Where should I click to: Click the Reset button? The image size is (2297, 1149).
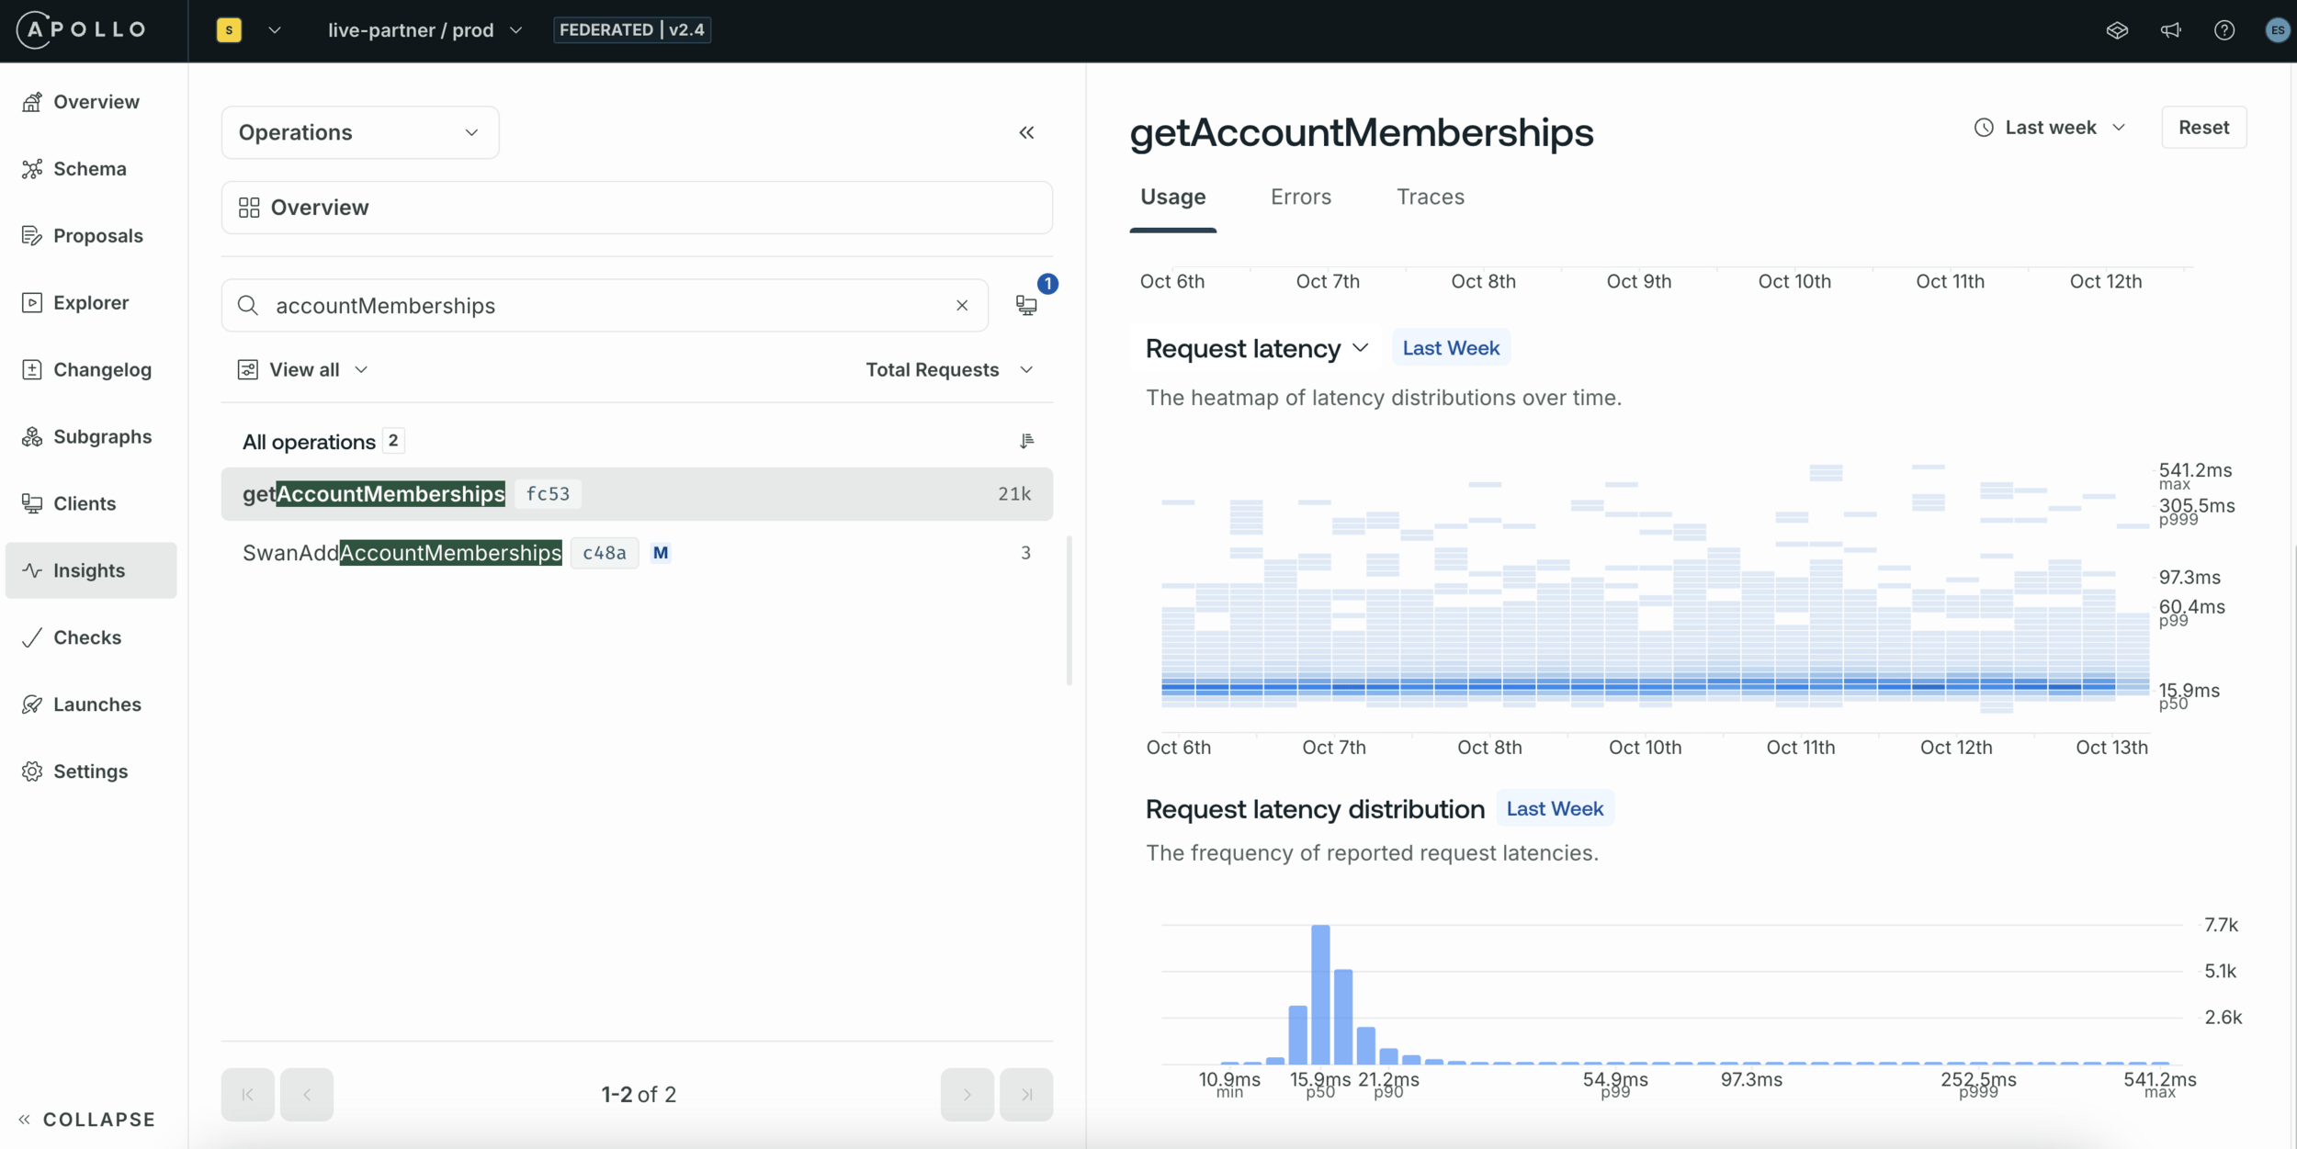pos(2202,128)
